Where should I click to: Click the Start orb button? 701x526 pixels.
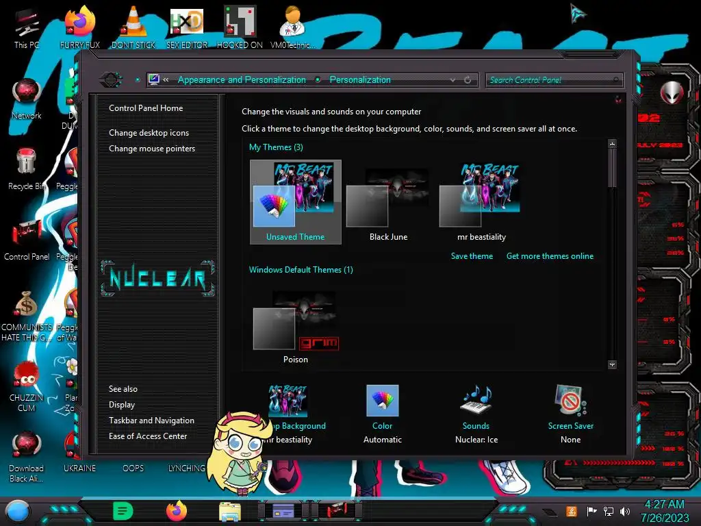point(17,511)
